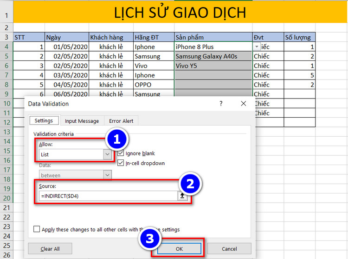Expand the disabled Data dropdown showing between
The height and width of the screenshot is (259, 348).
108,175
